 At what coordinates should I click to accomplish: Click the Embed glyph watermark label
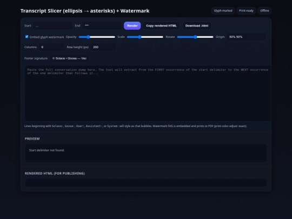[x=47, y=37]
